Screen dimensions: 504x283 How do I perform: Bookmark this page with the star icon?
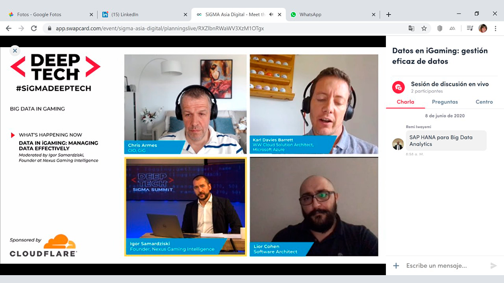tap(424, 28)
